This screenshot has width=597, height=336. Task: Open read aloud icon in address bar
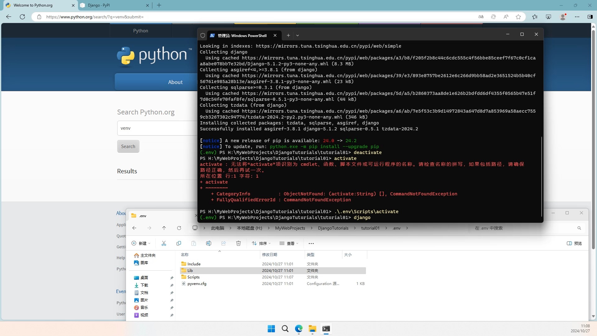506,17
